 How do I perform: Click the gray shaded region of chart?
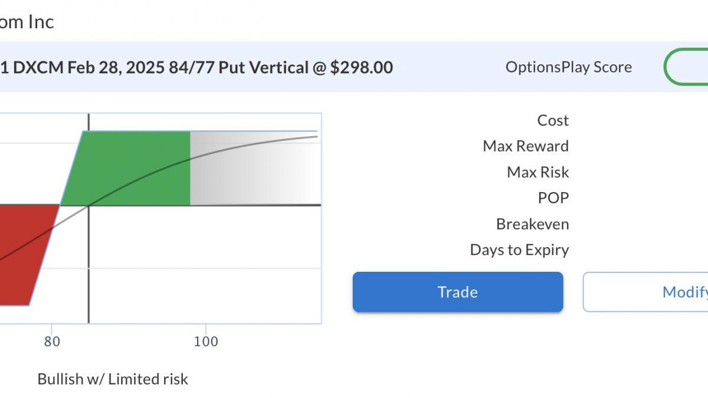click(254, 168)
